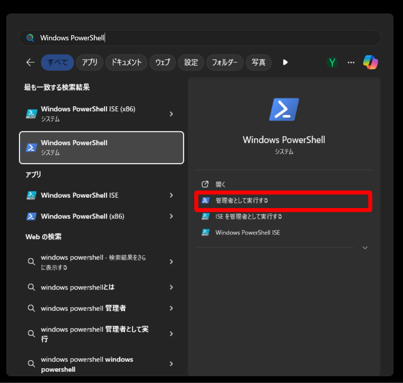Click Windows PowerShell (x86) app icon
403x383 pixels.
[x=32, y=216]
